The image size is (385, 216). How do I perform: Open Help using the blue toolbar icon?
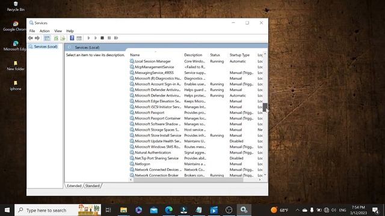(72, 38)
